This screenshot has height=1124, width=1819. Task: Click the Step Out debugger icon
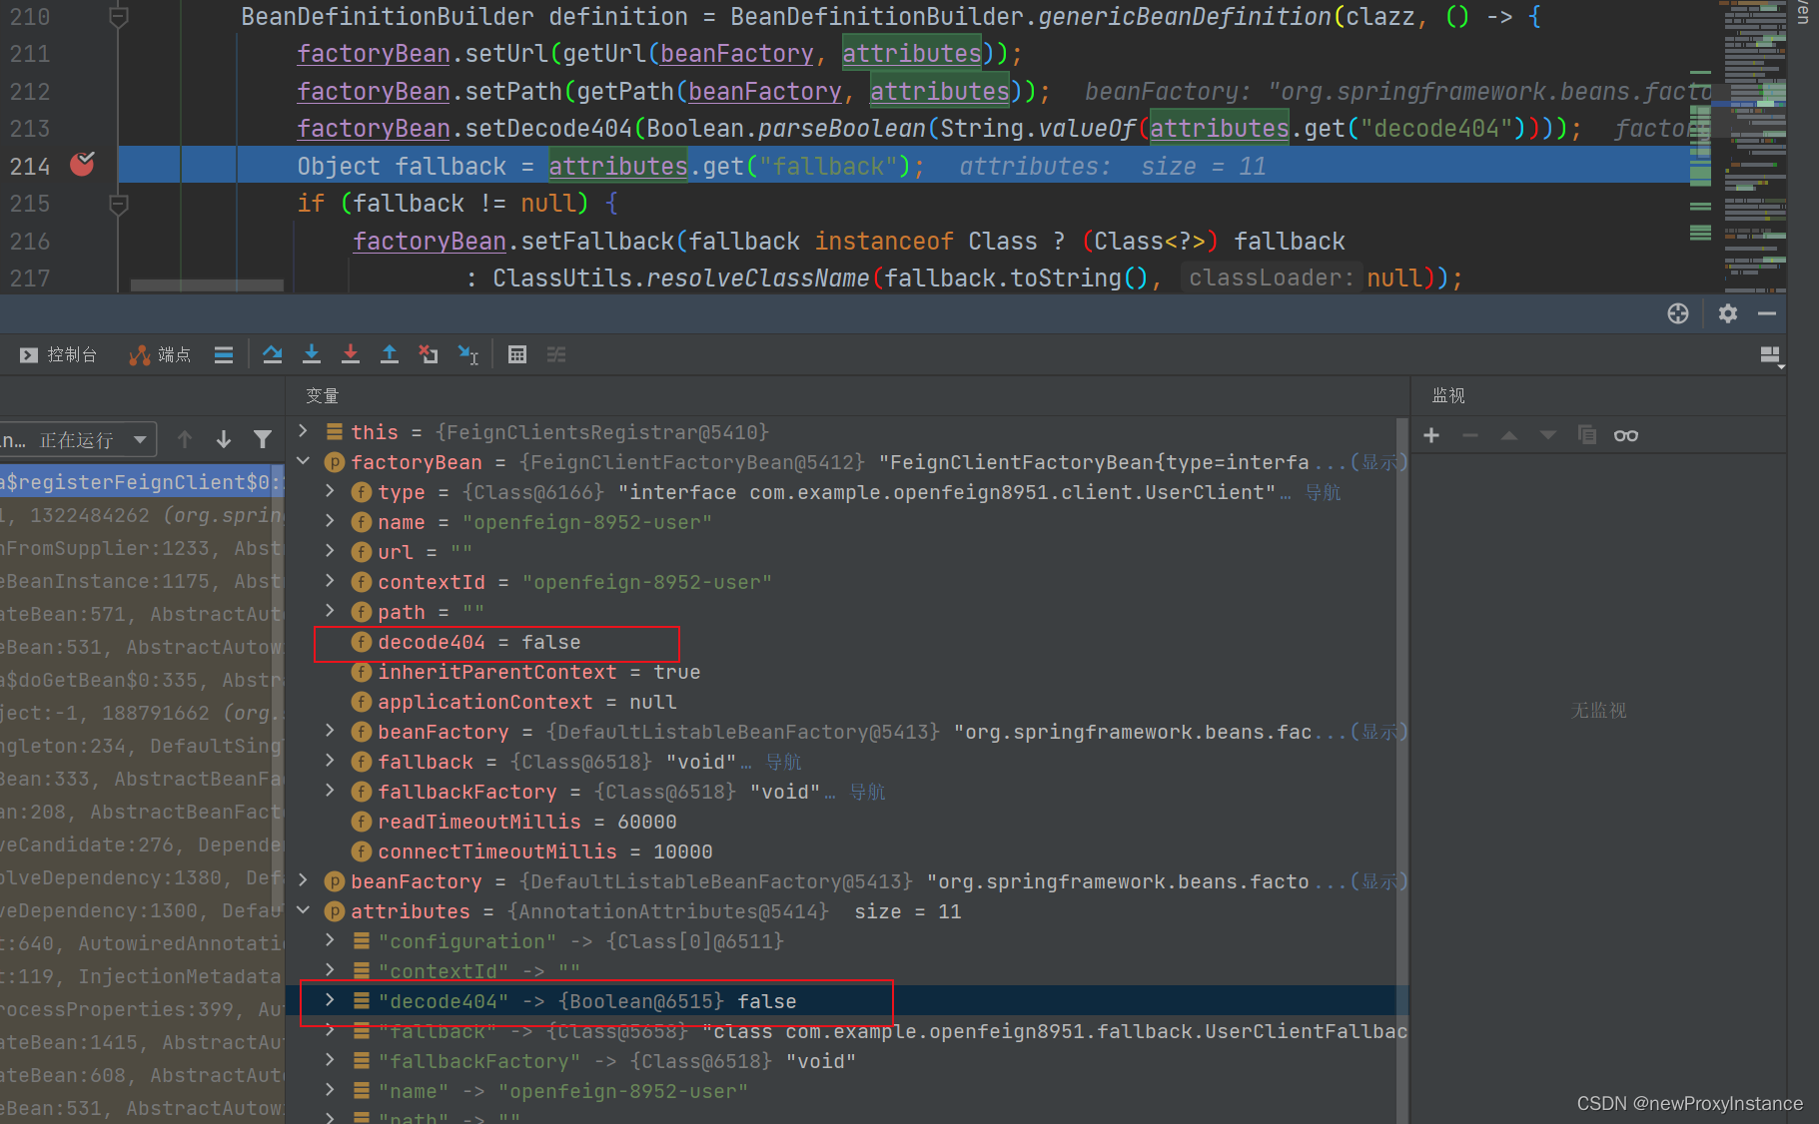[390, 354]
